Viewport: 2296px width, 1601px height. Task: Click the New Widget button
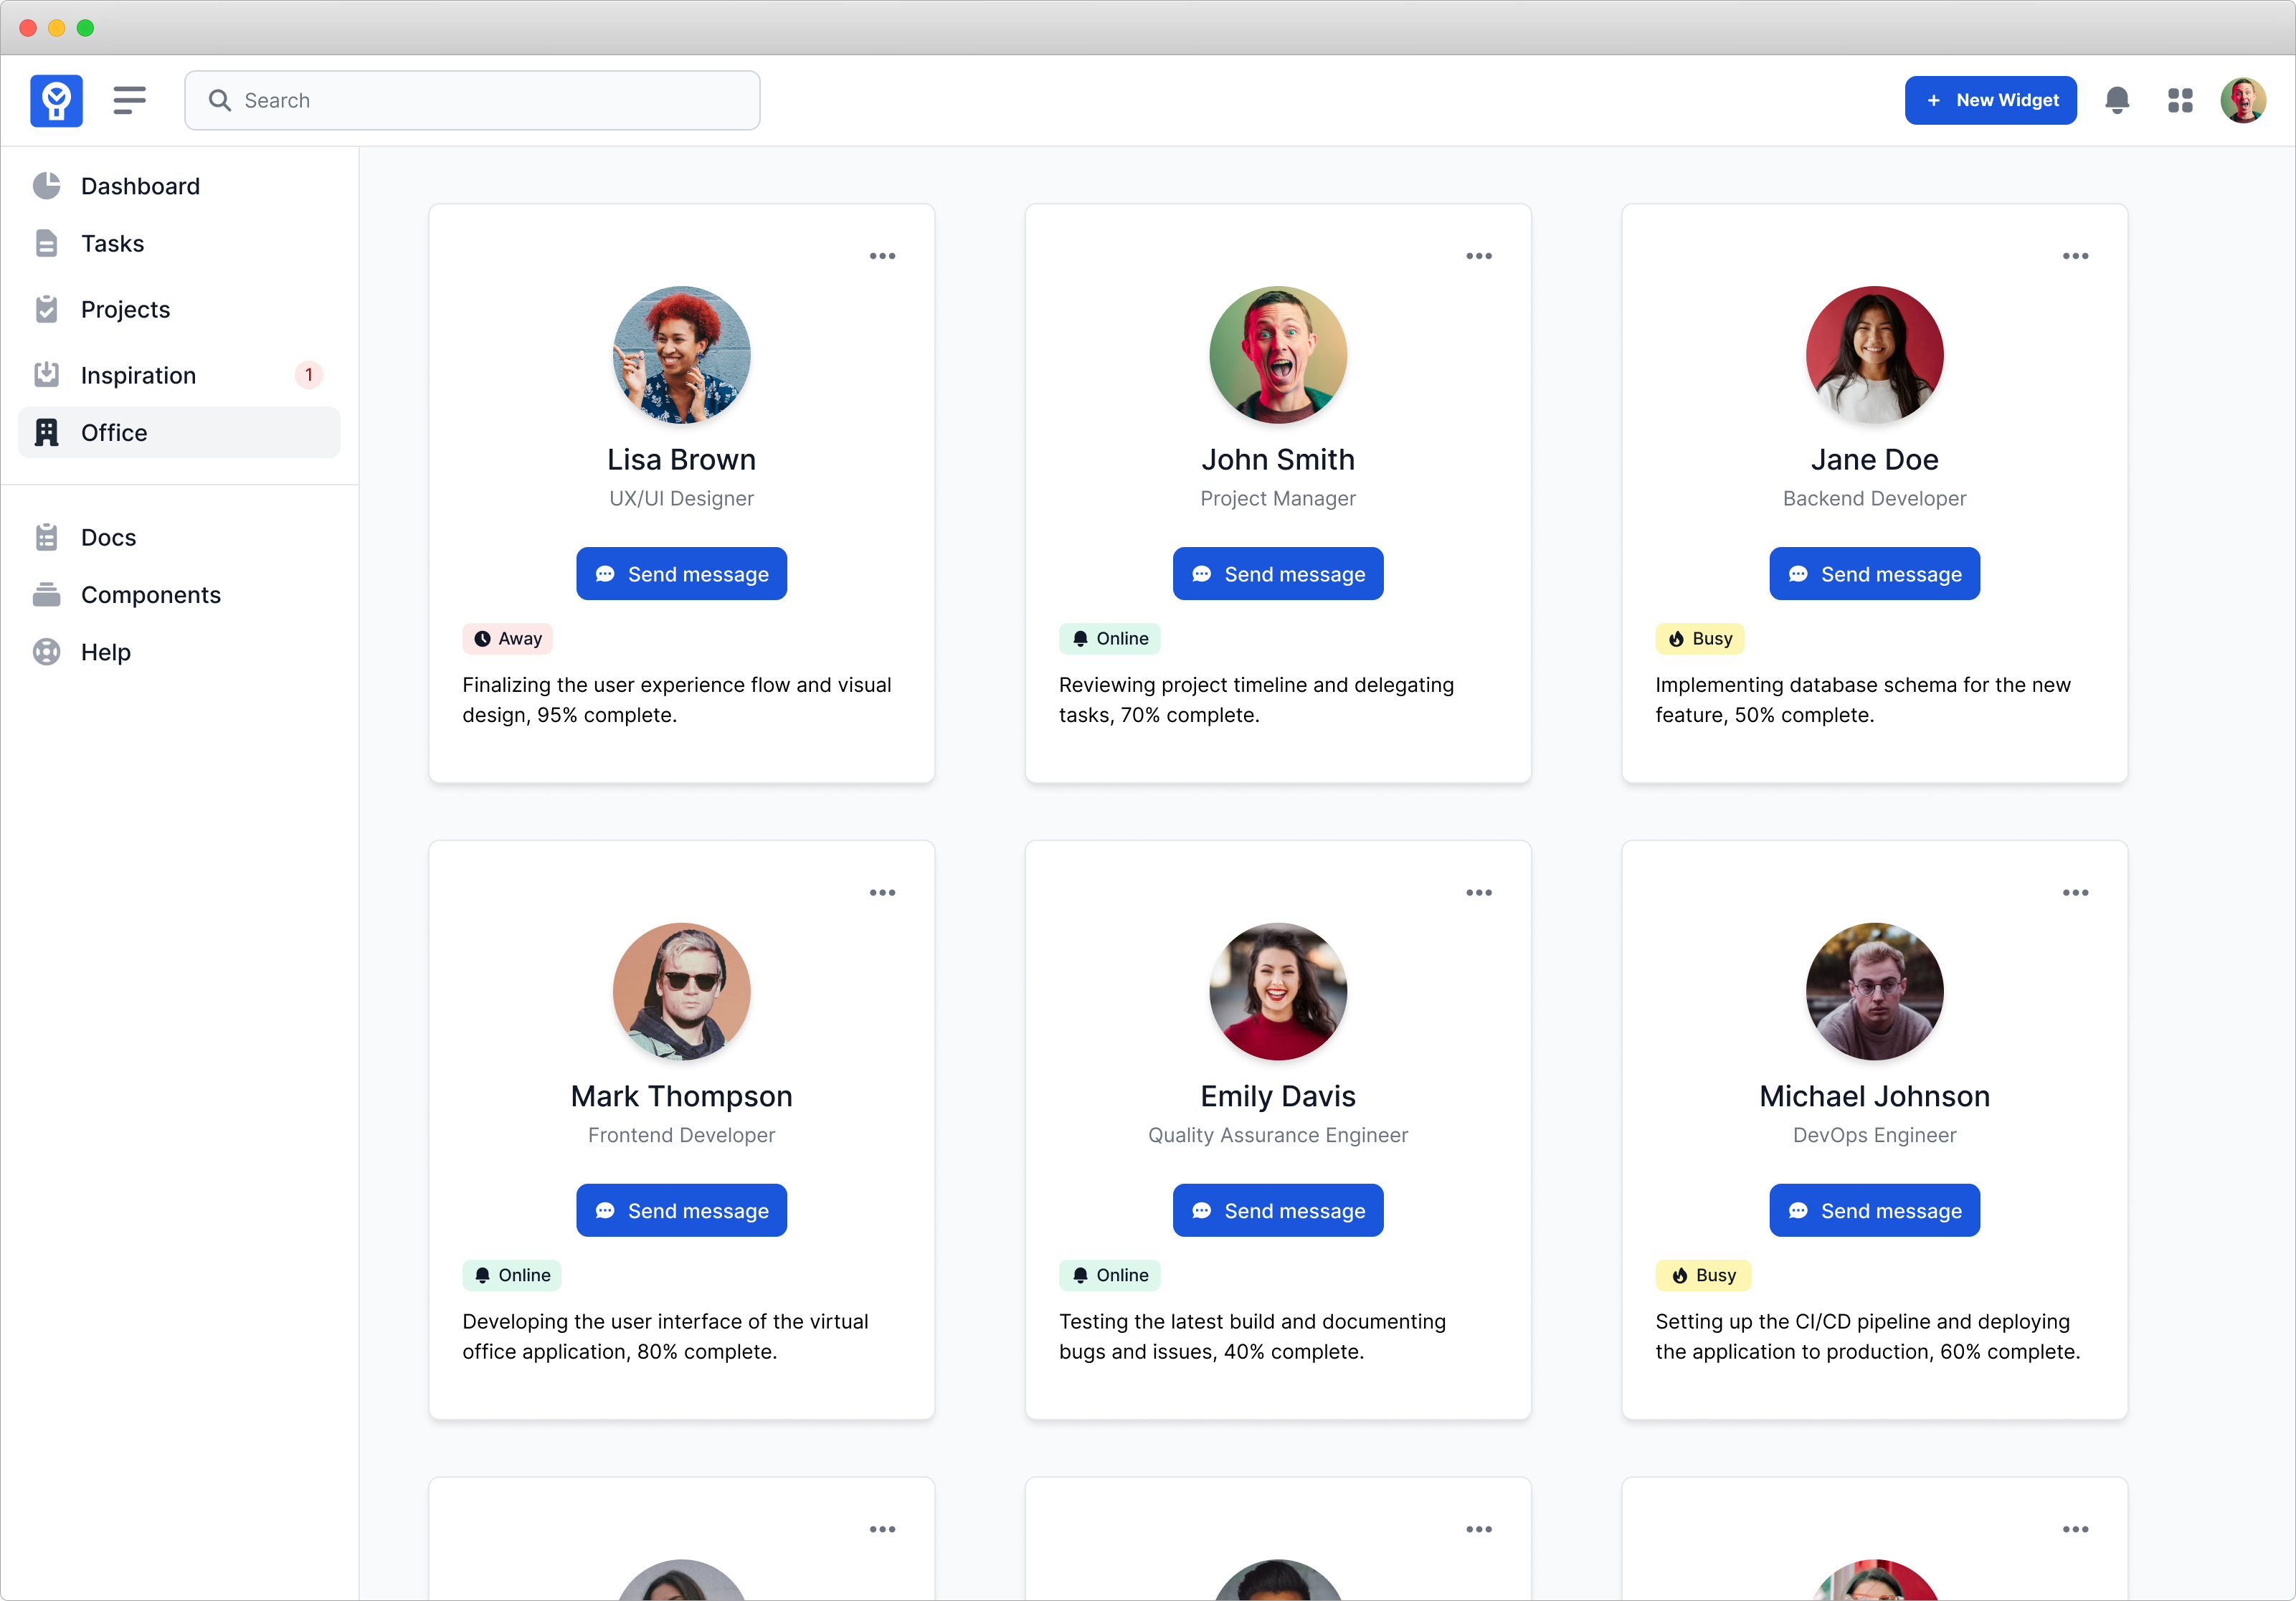[1990, 100]
